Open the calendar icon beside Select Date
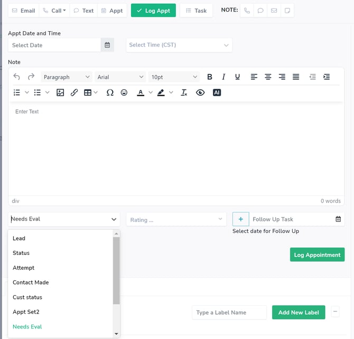The width and height of the screenshot is (354, 339). (107, 45)
